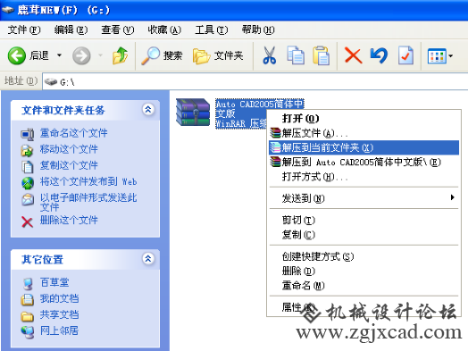
Task: Click the Cut scissors toolbar icon
Action: 270,55
